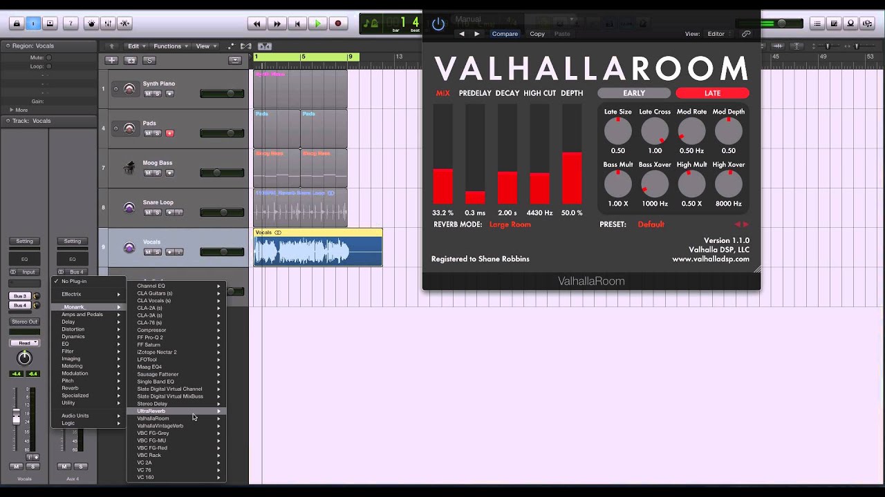The width and height of the screenshot is (885, 497).
Task: Open the Effectrix submenu
Action: point(88,294)
